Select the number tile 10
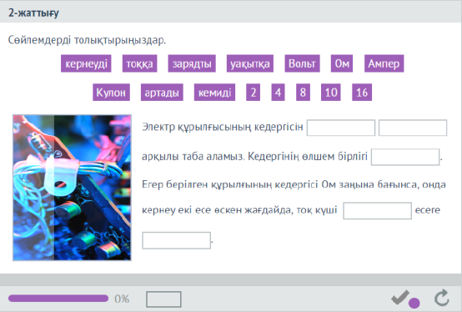The width and height of the screenshot is (462, 312). pos(331,93)
